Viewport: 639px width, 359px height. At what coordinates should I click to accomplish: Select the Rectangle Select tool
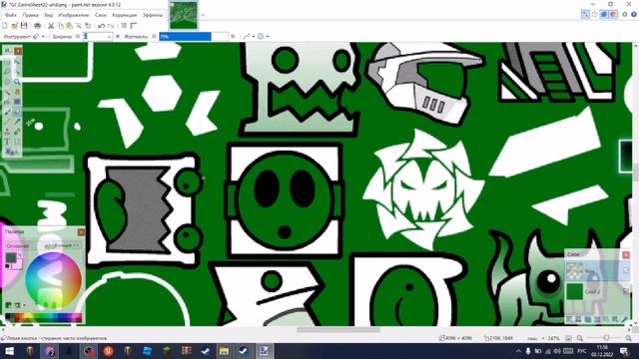[7, 62]
